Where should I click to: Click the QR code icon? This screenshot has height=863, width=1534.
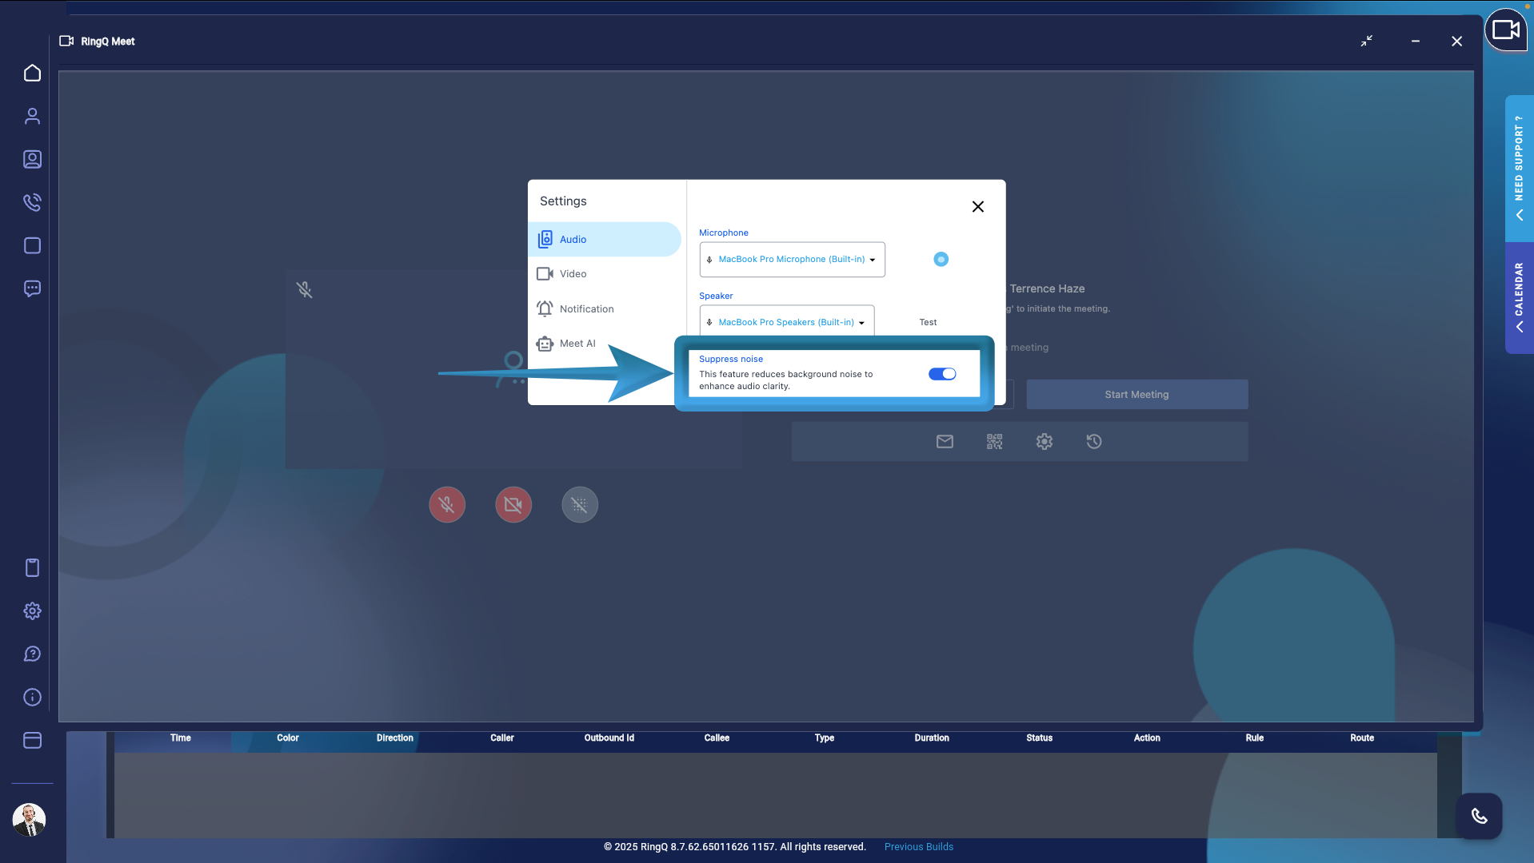pos(994,442)
